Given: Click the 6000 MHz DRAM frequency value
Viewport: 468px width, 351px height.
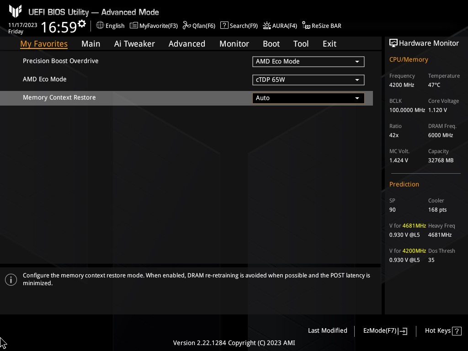Looking at the screenshot, I should point(441,135).
